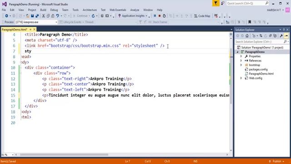
Task: Click the Copy toolbar icon
Action: [x=48, y=16]
